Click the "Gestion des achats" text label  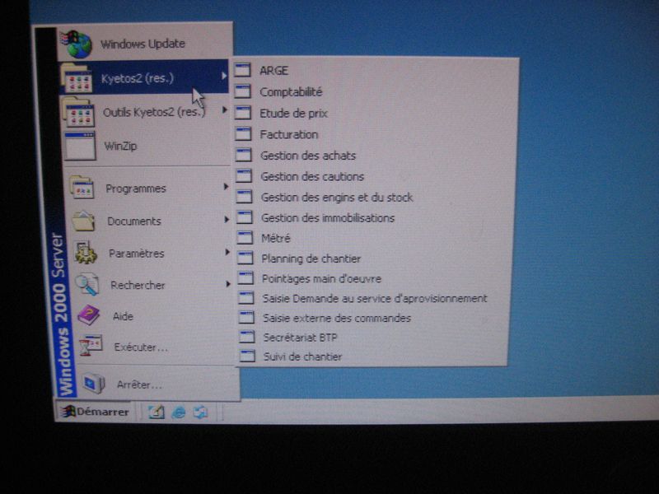pyautogui.click(x=308, y=156)
